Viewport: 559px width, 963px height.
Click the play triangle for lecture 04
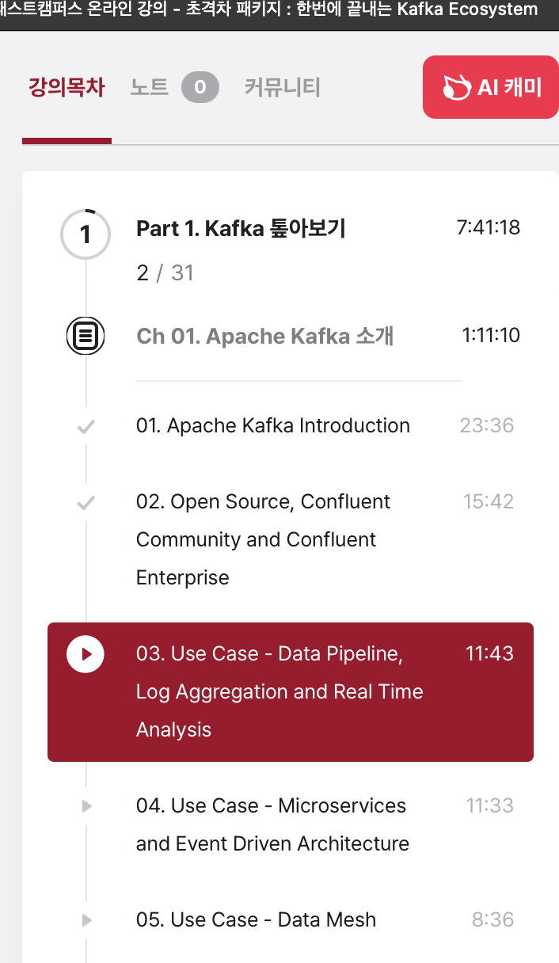[x=87, y=806]
